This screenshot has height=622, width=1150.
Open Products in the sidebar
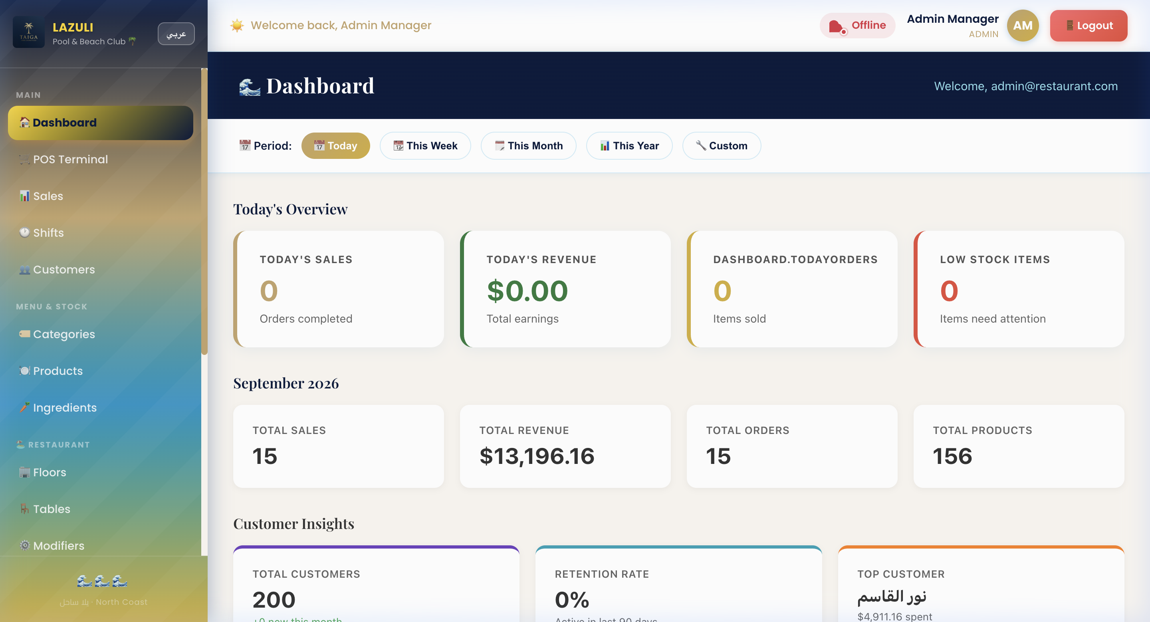[x=101, y=371]
